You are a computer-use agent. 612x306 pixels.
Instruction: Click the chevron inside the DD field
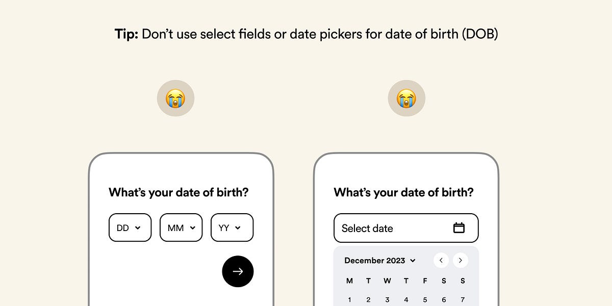[137, 228]
